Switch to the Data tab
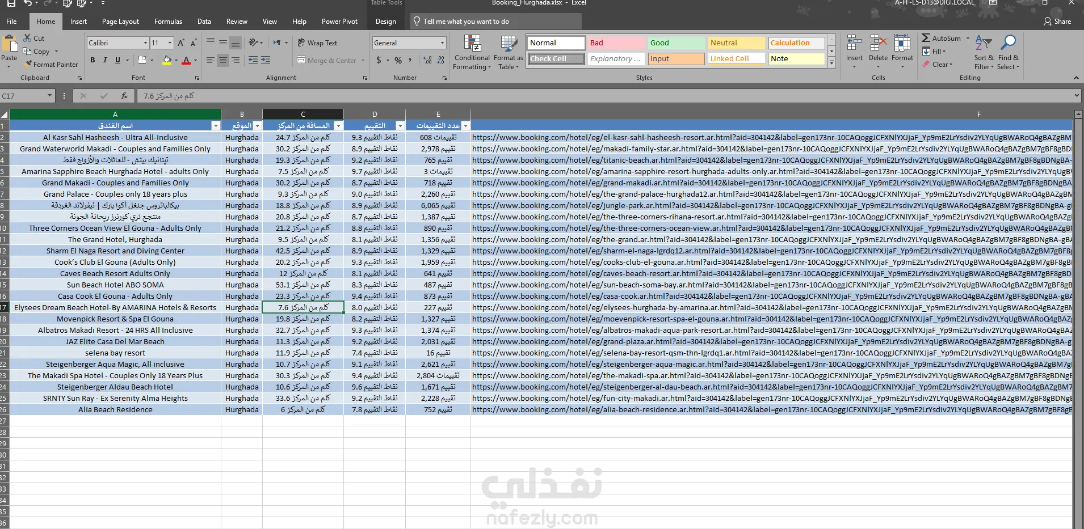The height and width of the screenshot is (529, 1084). point(204,22)
